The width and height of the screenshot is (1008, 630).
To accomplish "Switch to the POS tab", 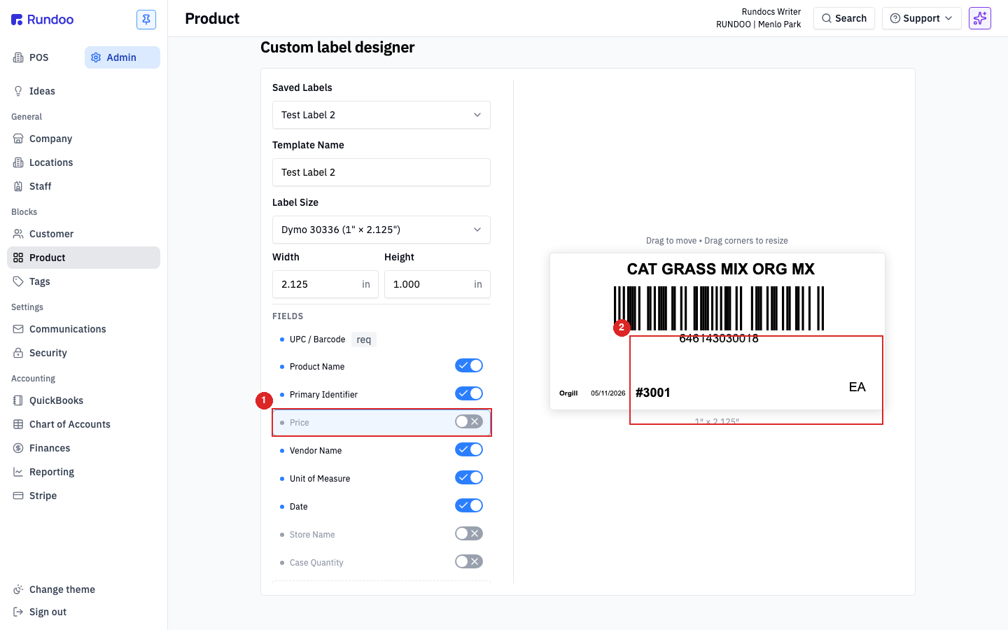I will [43, 57].
